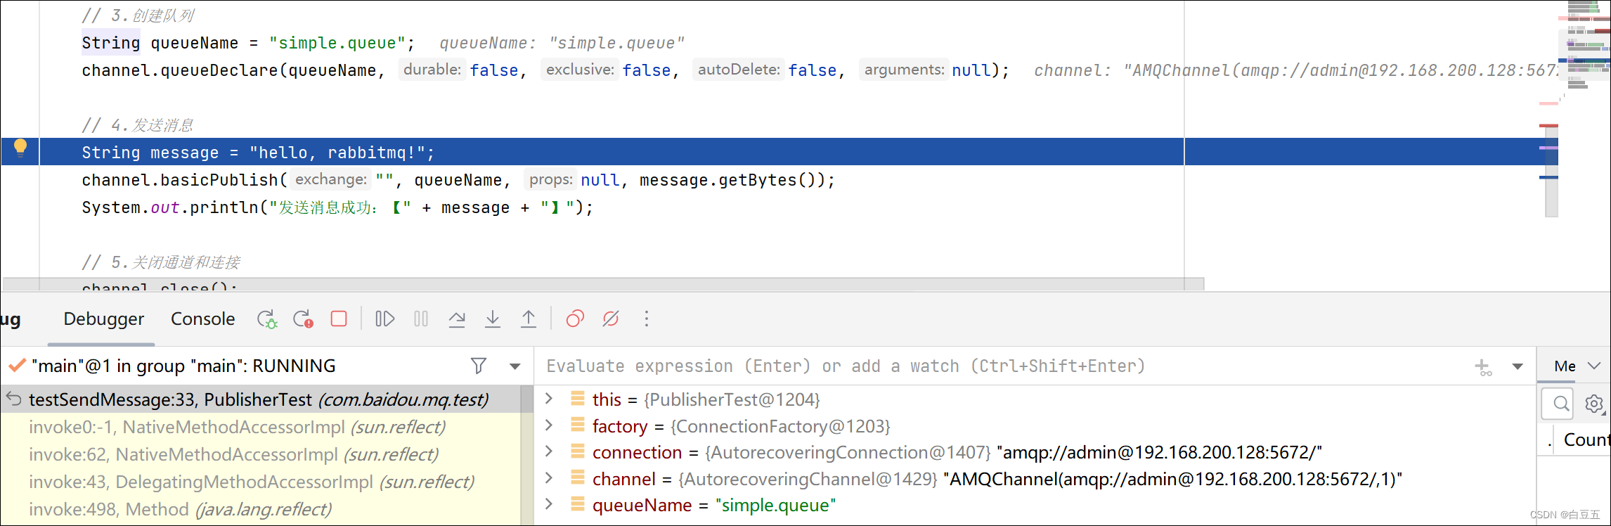Open evaluate expression history dropdown
The width and height of the screenshot is (1611, 526).
click(x=1518, y=366)
